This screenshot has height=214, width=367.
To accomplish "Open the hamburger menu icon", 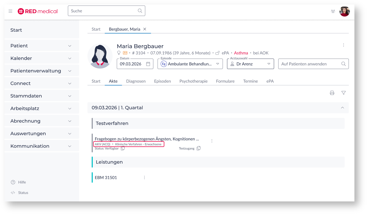I will 10,11.
